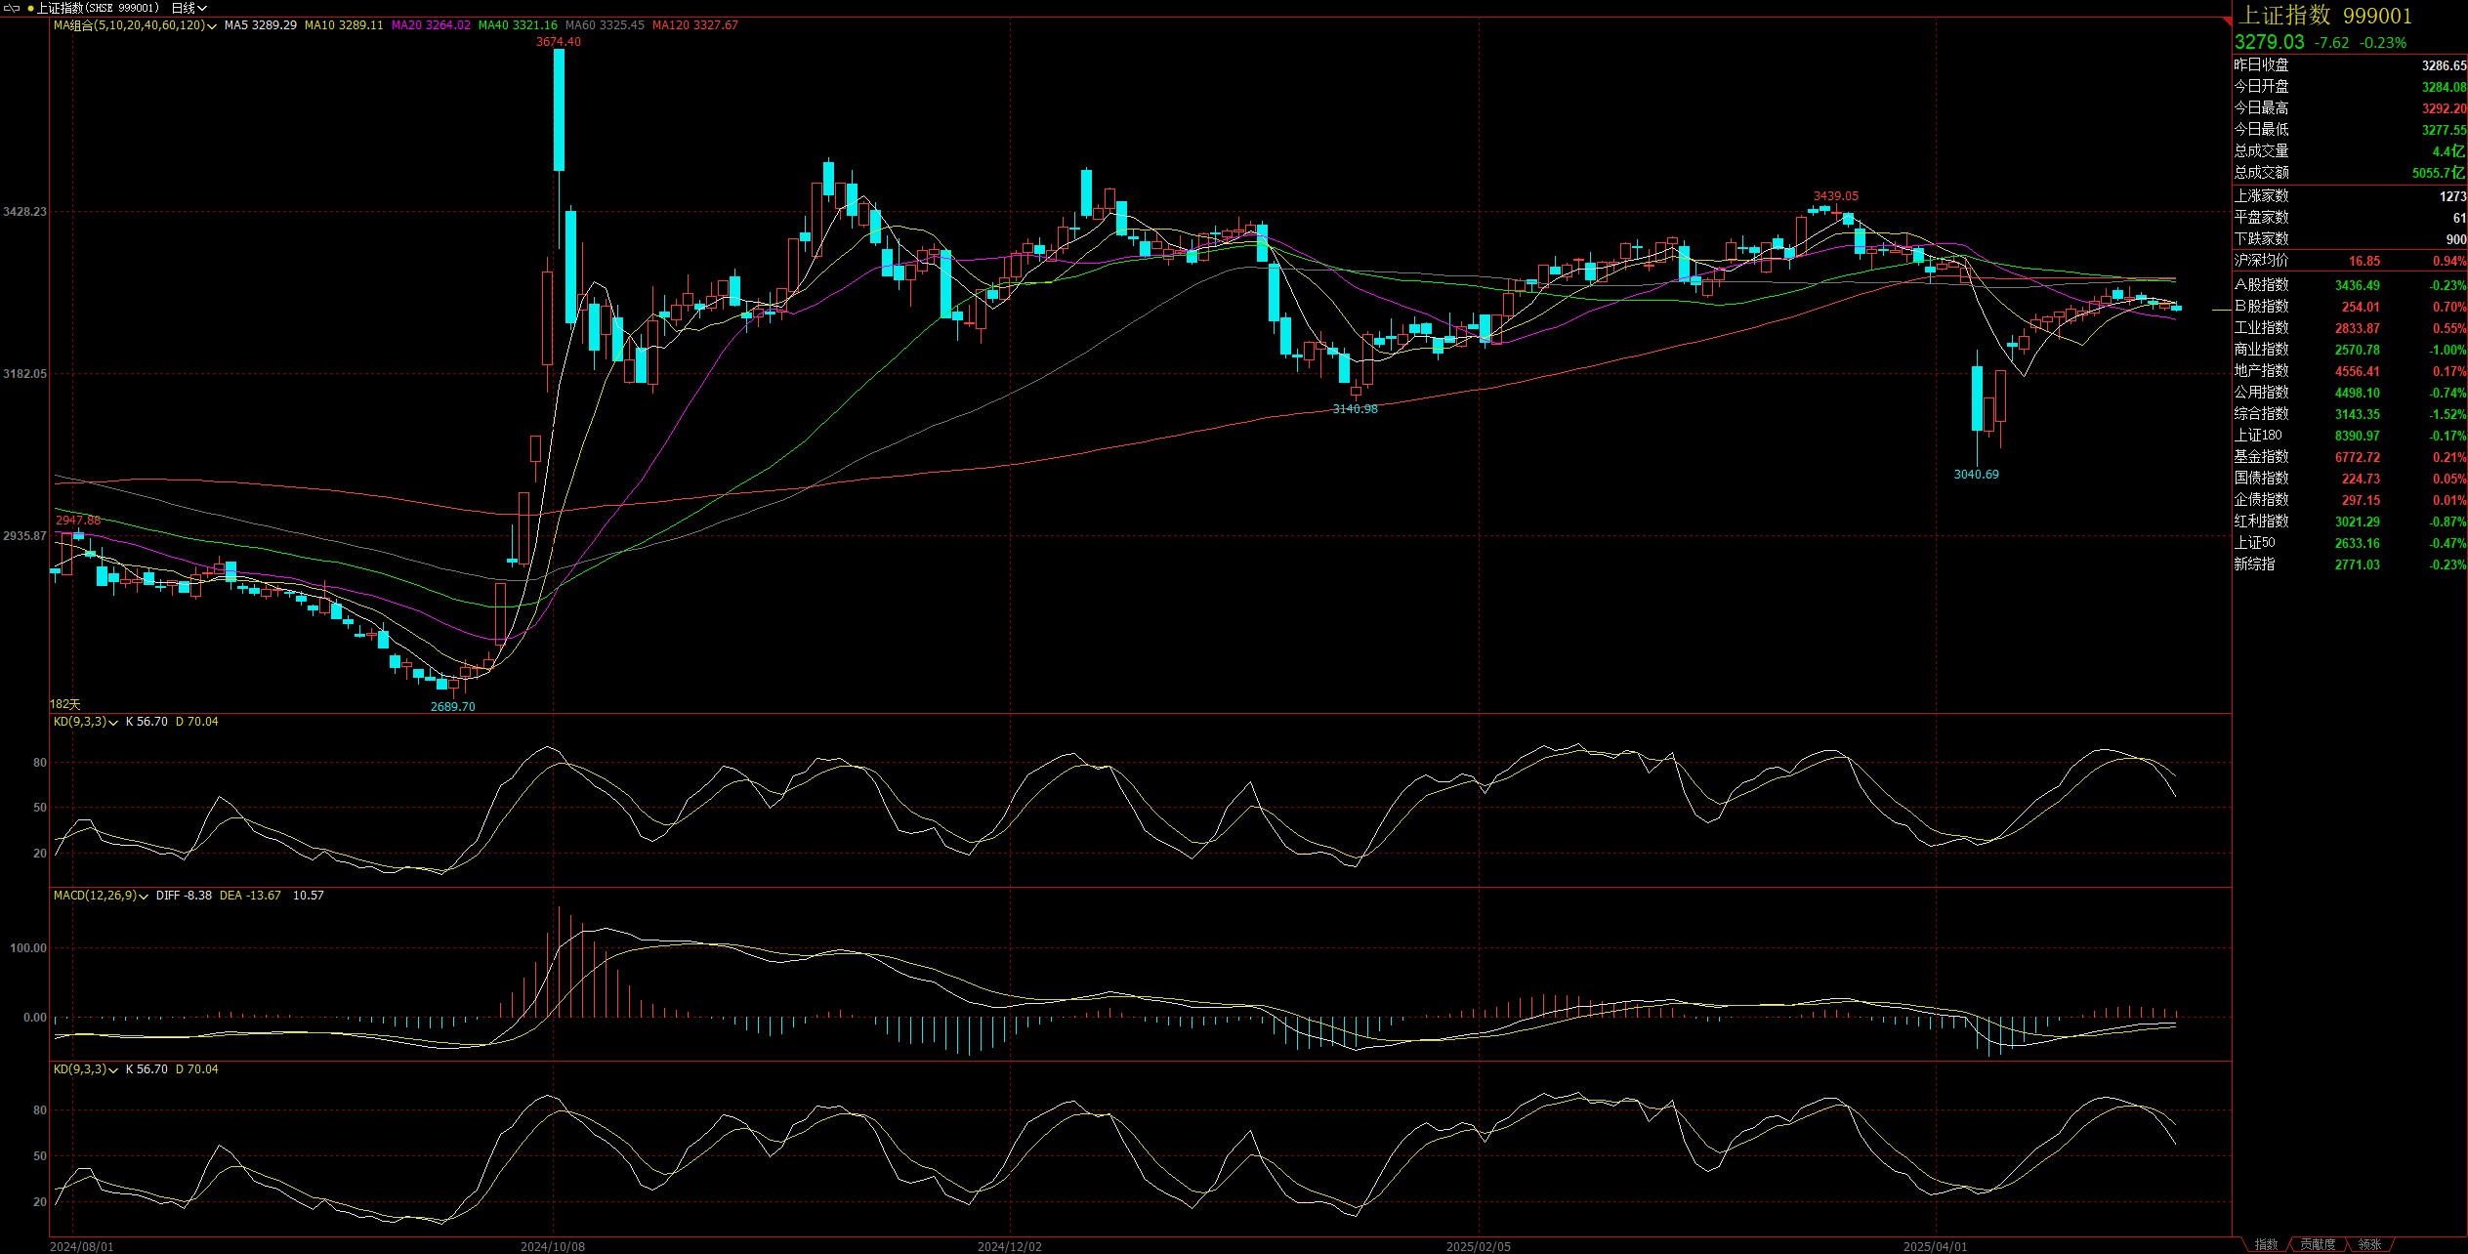The image size is (2468, 1254).
Task: Click the MA20 magenta value label
Action: (431, 25)
